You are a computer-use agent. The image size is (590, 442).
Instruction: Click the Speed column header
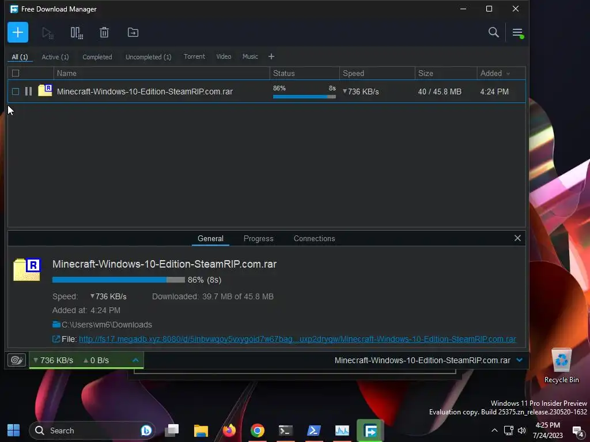377,73
